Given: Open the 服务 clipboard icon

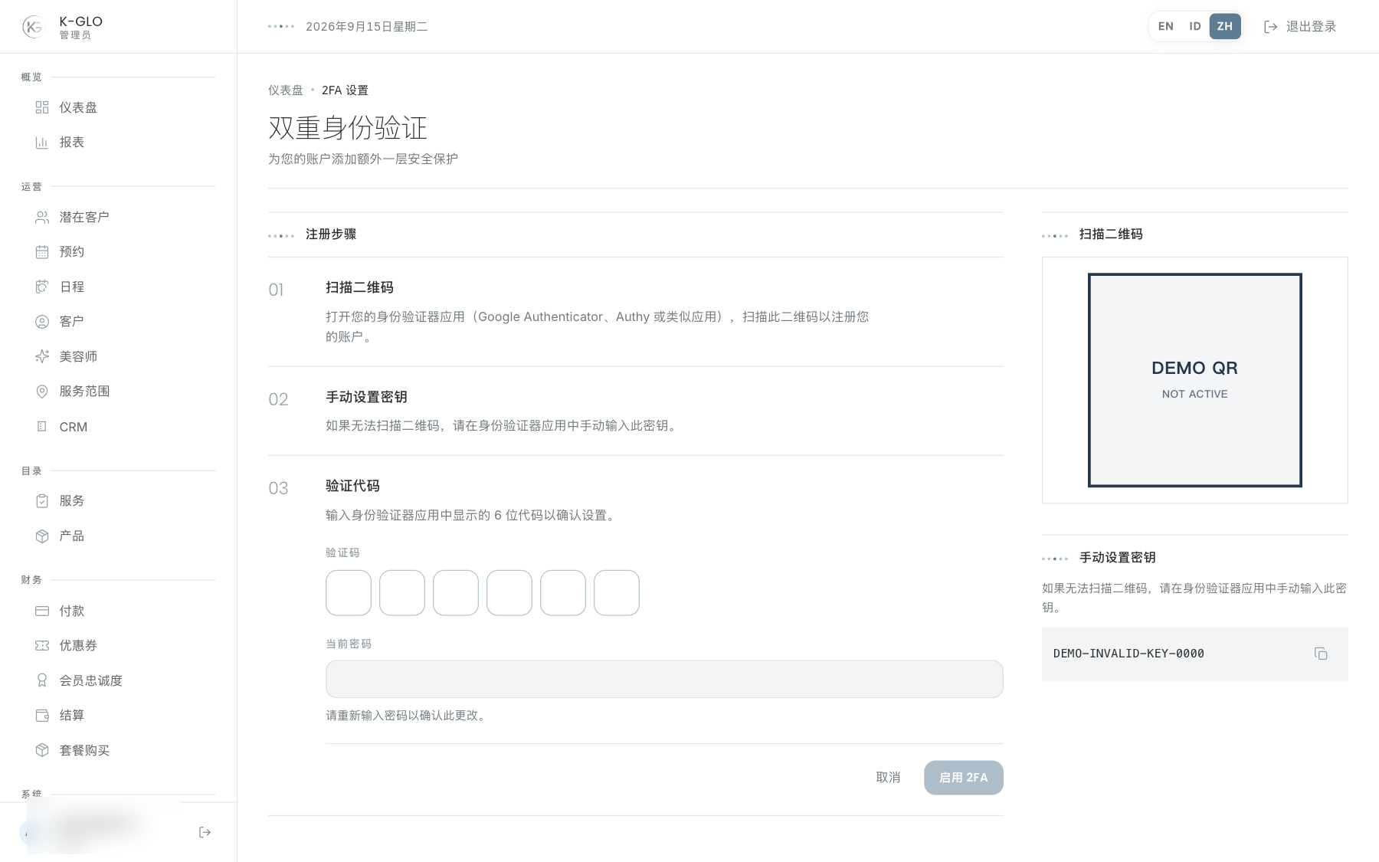Looking at the screenshot, I should point(42,501).
